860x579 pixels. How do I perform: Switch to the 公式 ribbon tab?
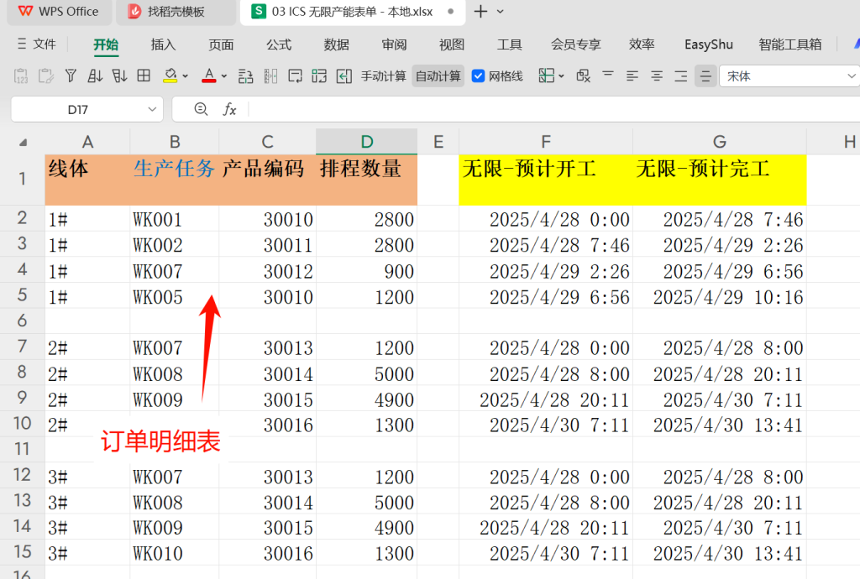point(279,44)
